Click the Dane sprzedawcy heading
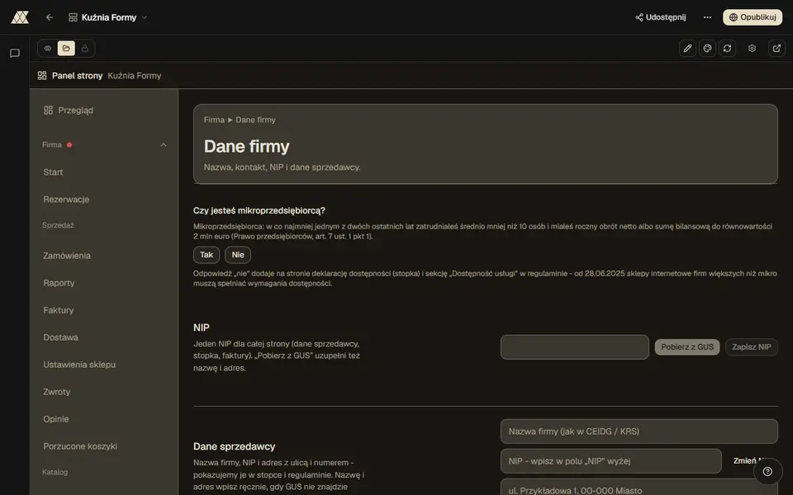This screenshot has height=495, width=793. [234, 446]
